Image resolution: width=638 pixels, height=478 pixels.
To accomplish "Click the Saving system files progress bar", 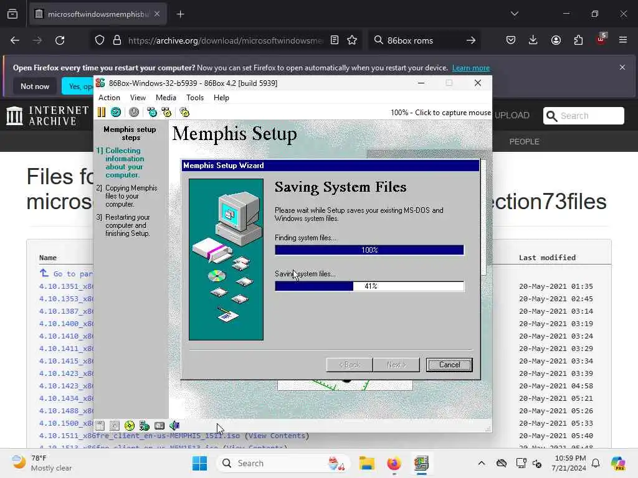I will click(x=369, y=286).
